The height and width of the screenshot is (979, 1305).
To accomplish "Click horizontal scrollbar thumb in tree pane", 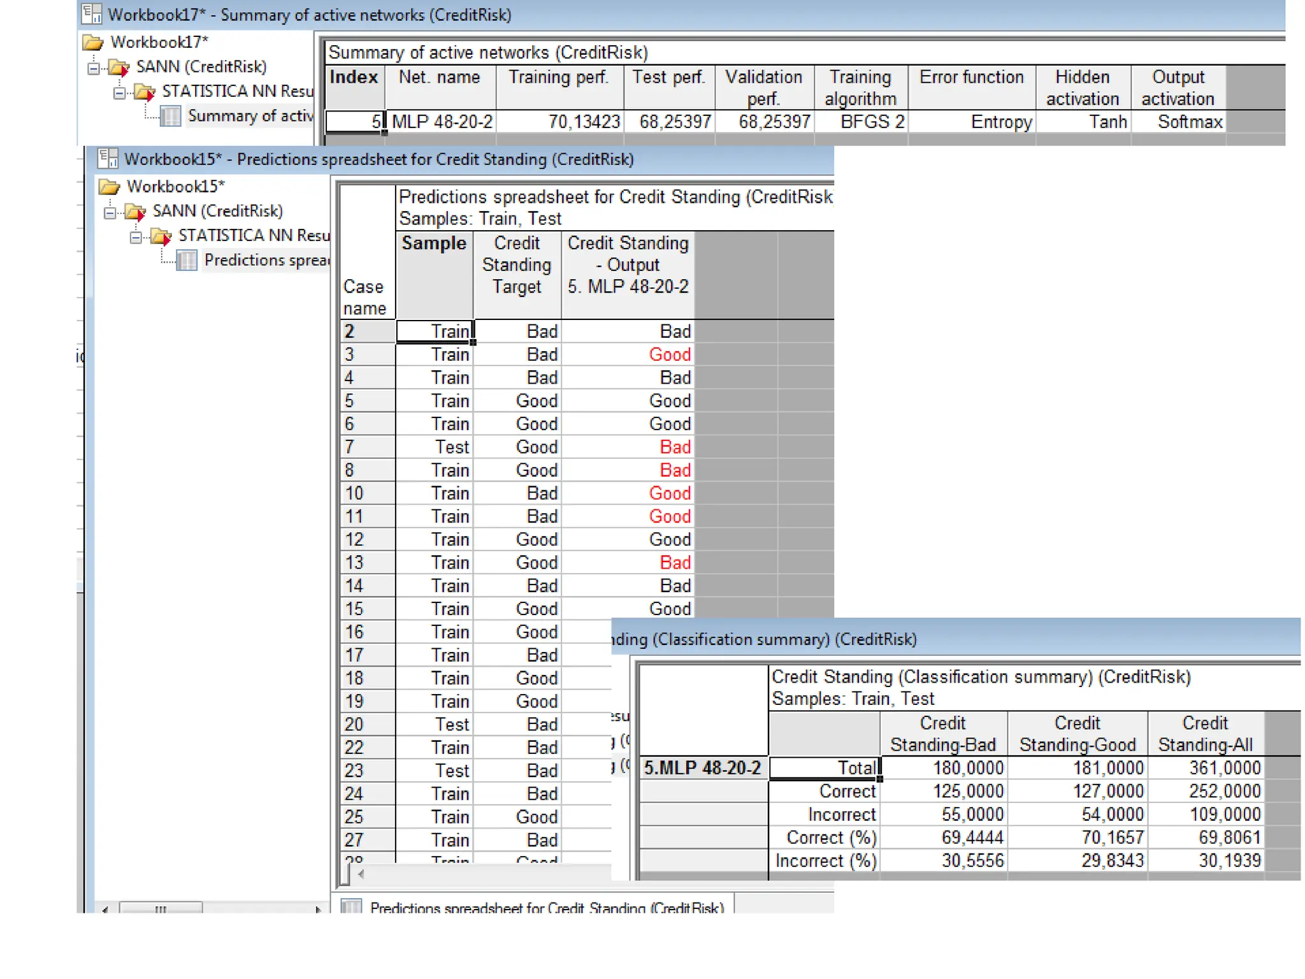I will 161,909.
